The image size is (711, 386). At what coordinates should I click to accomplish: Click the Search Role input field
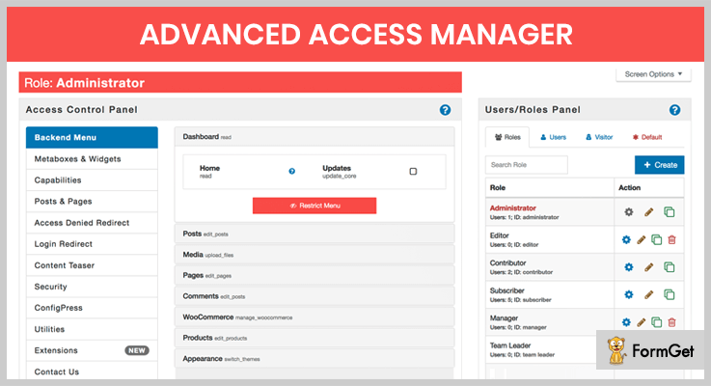point(527,165)
